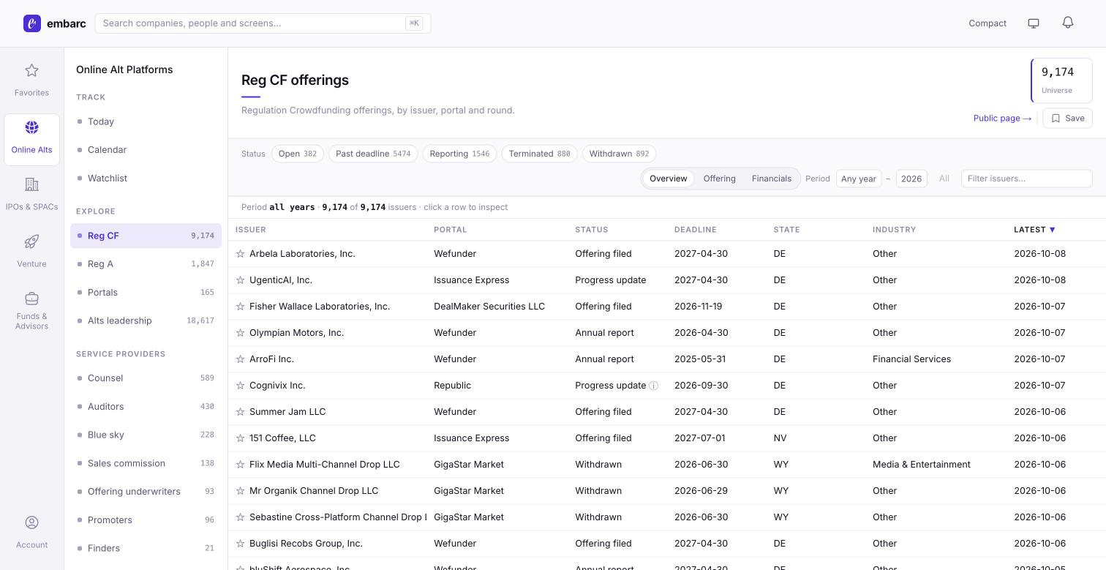The height and width of the screenshot is (570, 1106).
Task: Click Flix Media Multi-Channel Drop LLC
Action: [x=325, y=465]
